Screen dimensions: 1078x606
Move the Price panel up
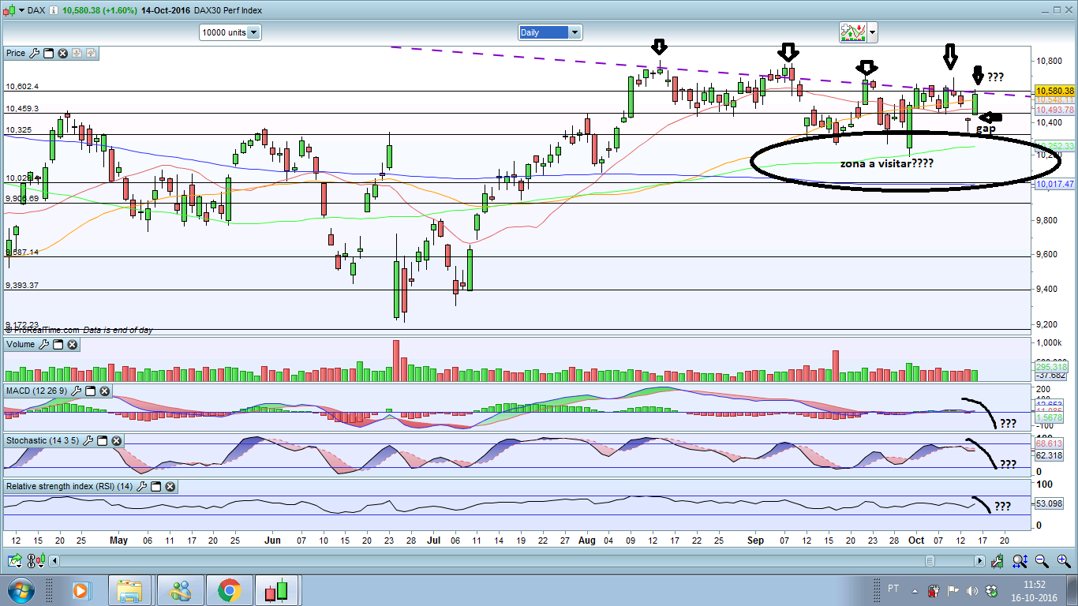click(91, 54)
